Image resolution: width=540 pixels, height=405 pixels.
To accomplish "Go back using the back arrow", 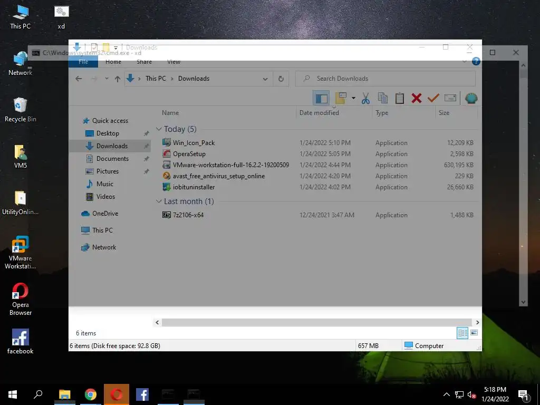I will pos(79,79).
